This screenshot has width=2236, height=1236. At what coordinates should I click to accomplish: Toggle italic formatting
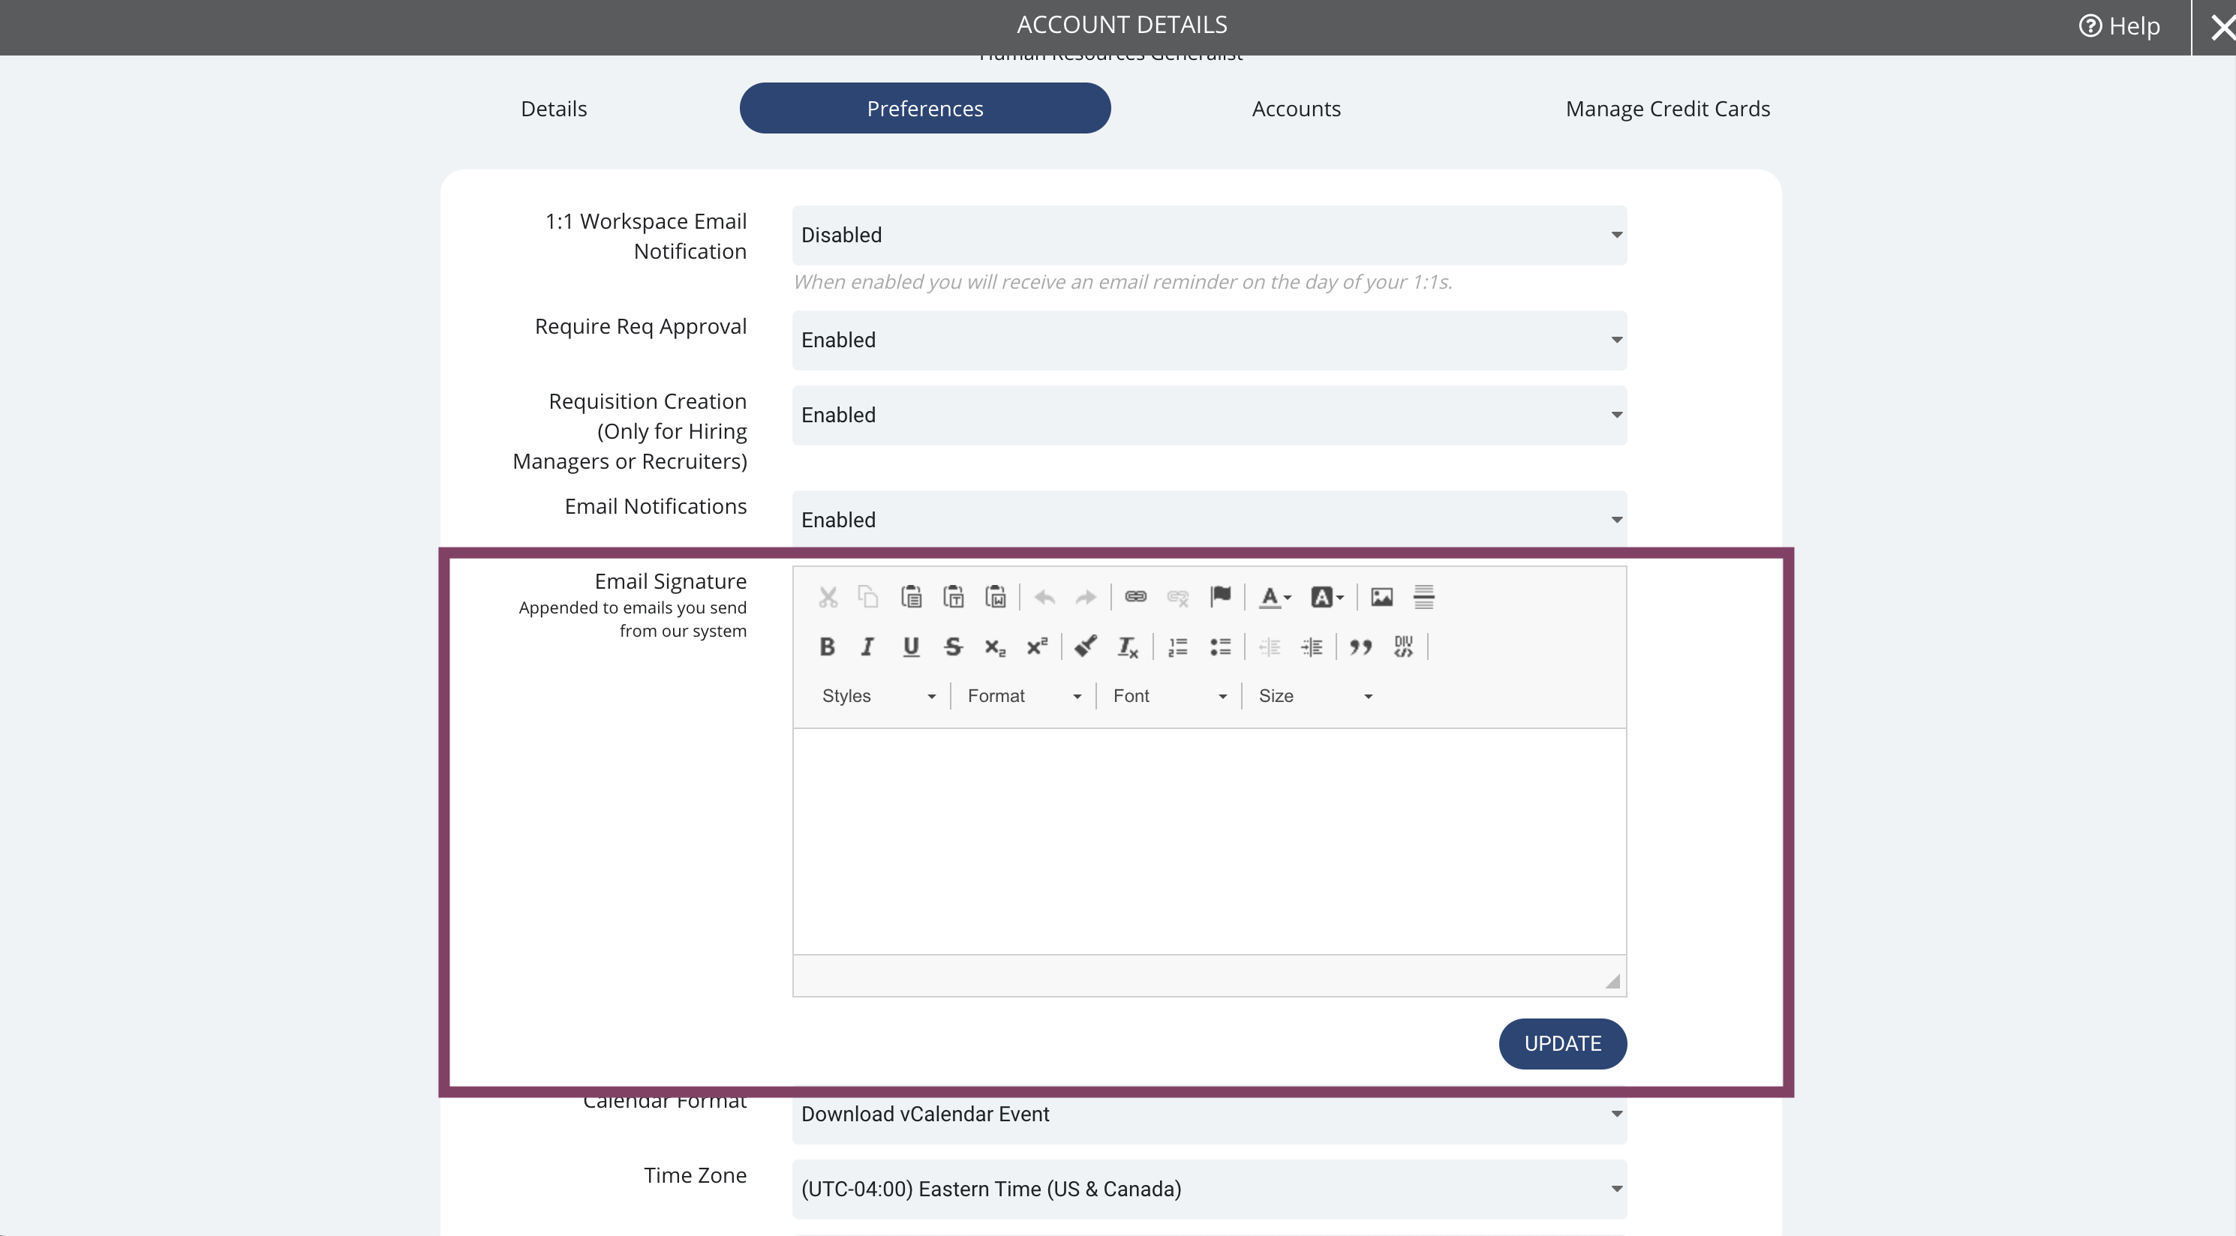[x=868, y=646]
